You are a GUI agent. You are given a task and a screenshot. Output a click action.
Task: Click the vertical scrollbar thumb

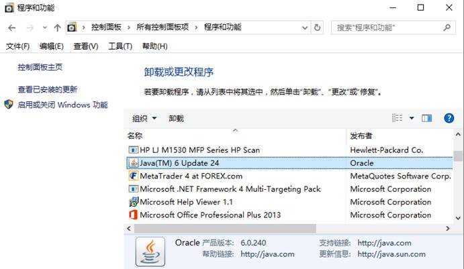pyautogui.click(x=459, y=156)
